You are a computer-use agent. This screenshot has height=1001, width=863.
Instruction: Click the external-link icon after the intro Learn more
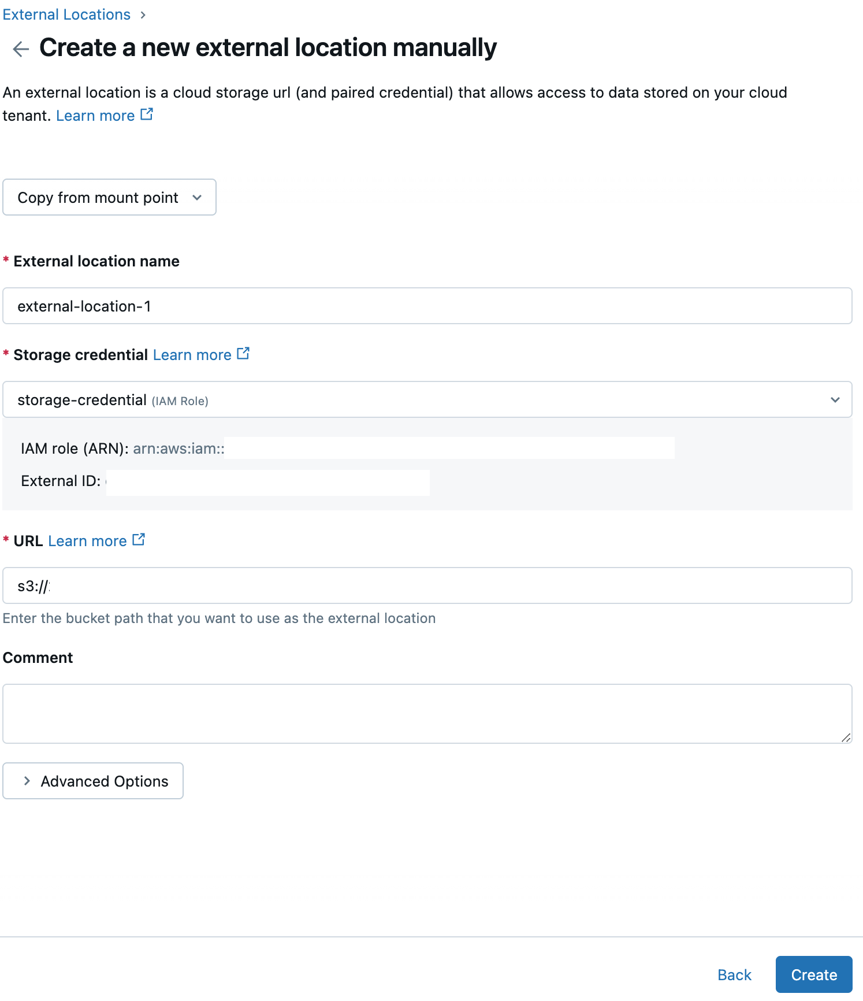click(x=146, y=114)
